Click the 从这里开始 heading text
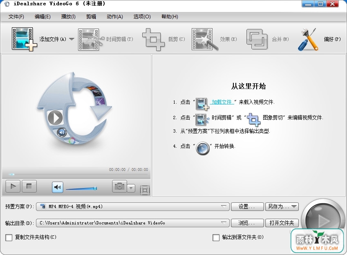Screen dimensions: 347x255 coord(248,86)
